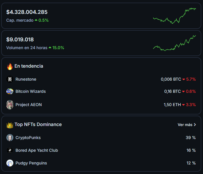Select the $9.019.018 volume value

pos(20,40)
